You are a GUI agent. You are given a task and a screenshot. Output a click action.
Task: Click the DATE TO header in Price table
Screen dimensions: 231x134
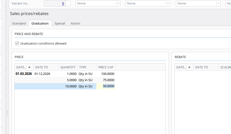tap(42, 67)
